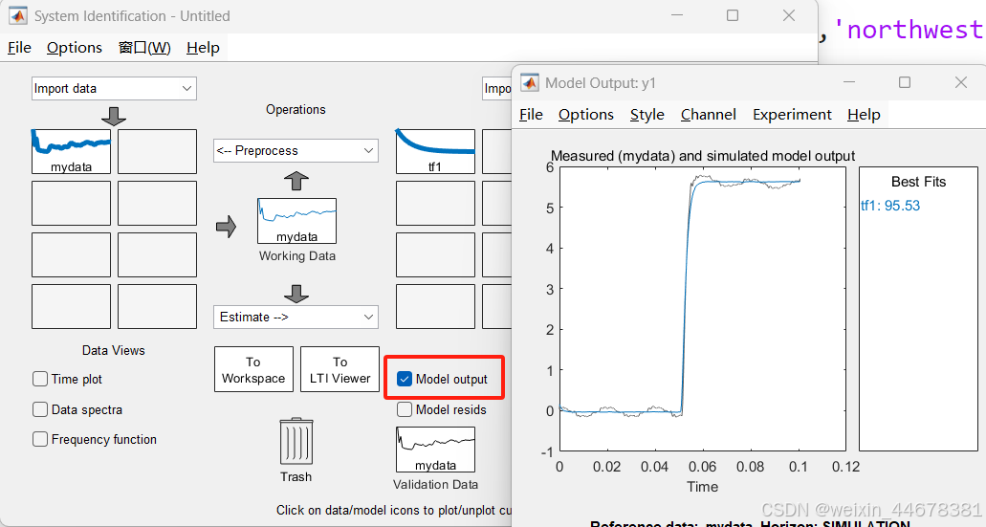This screenshot has width=986, height=527.
Task: Open Help menu in Model Output window
Action: click(x=864, y=115)
